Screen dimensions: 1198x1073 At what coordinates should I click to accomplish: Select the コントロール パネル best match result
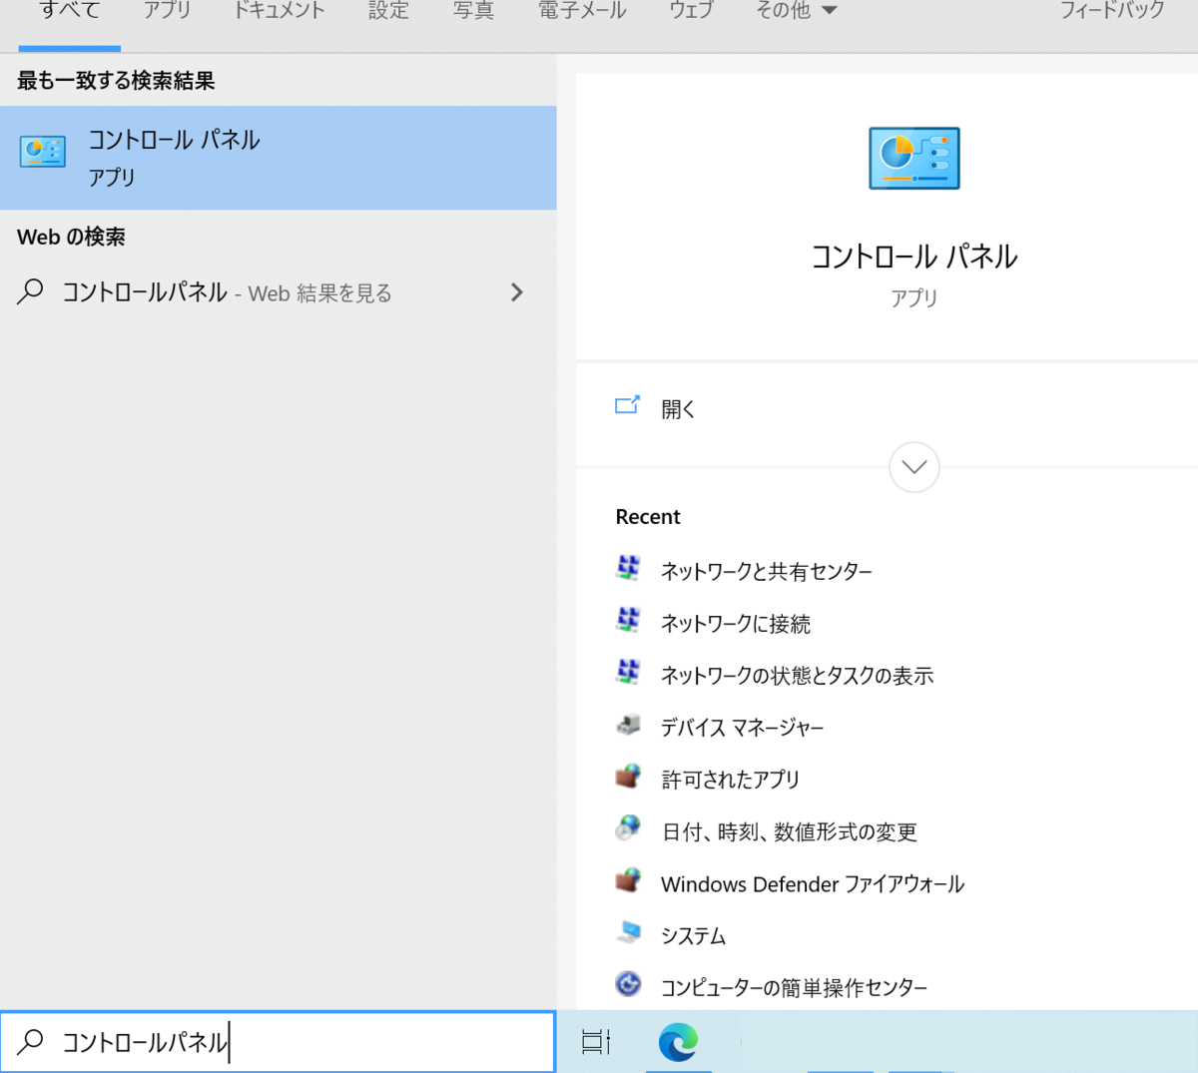(x=279, y=158)
